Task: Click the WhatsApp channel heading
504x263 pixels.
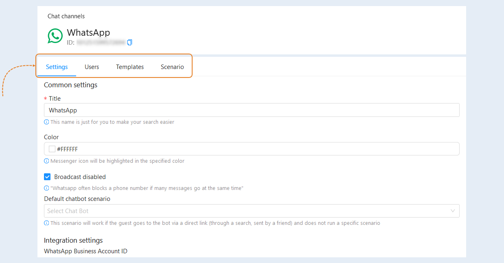Action: (x=88, y=32)
